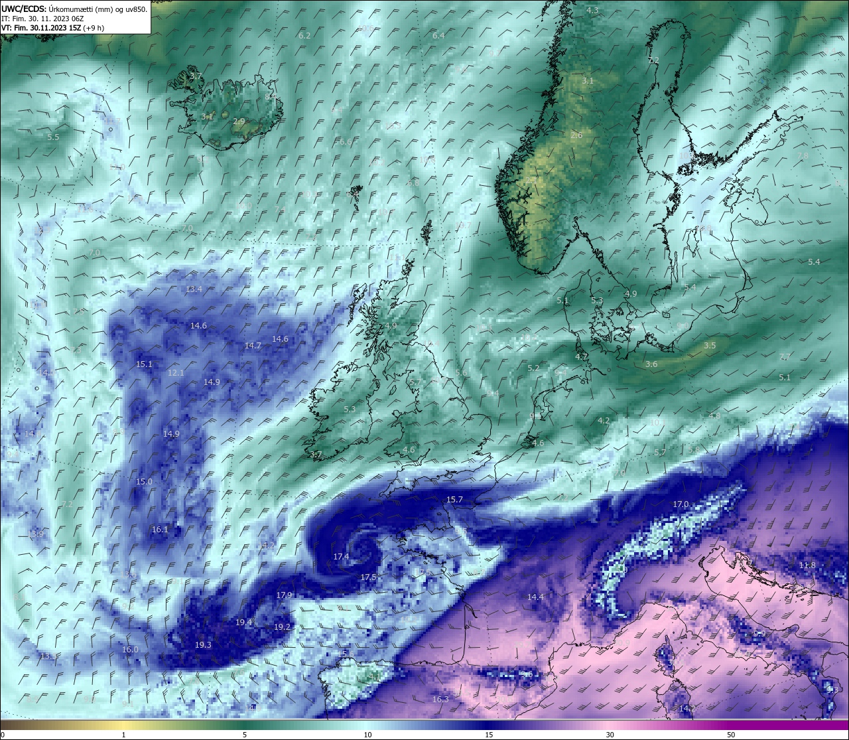This screenshot has height=740, width=849.
Task: Click the 15.7 value in the Channel
Action: tap(454, 499)
